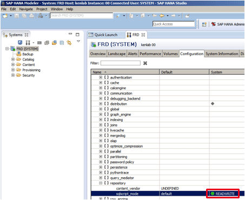Expand the persistence section
This screenshot has height=200, width=245.
point(101,167)
